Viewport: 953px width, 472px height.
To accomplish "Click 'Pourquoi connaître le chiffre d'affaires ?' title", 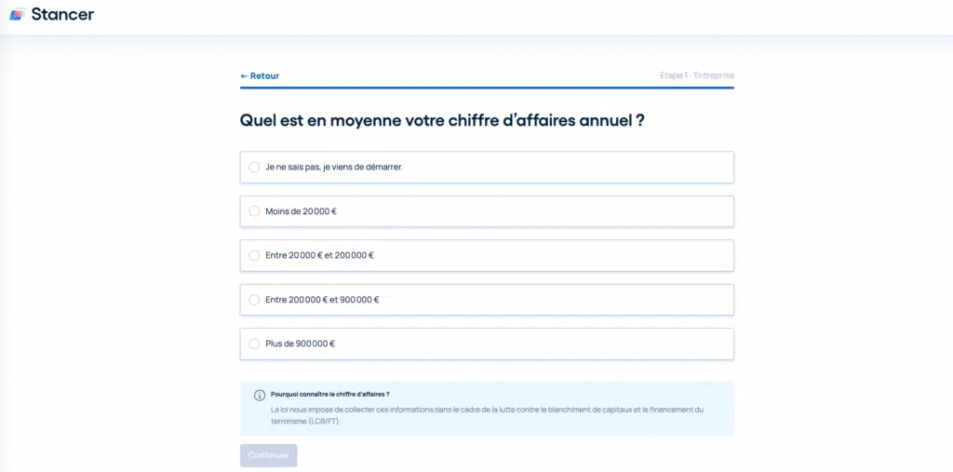I will point(329,394).
